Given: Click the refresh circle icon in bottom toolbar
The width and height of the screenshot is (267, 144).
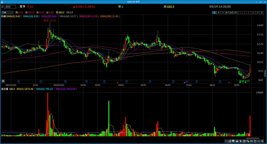Looking at the screenshot, I should [x=255, y=141].
